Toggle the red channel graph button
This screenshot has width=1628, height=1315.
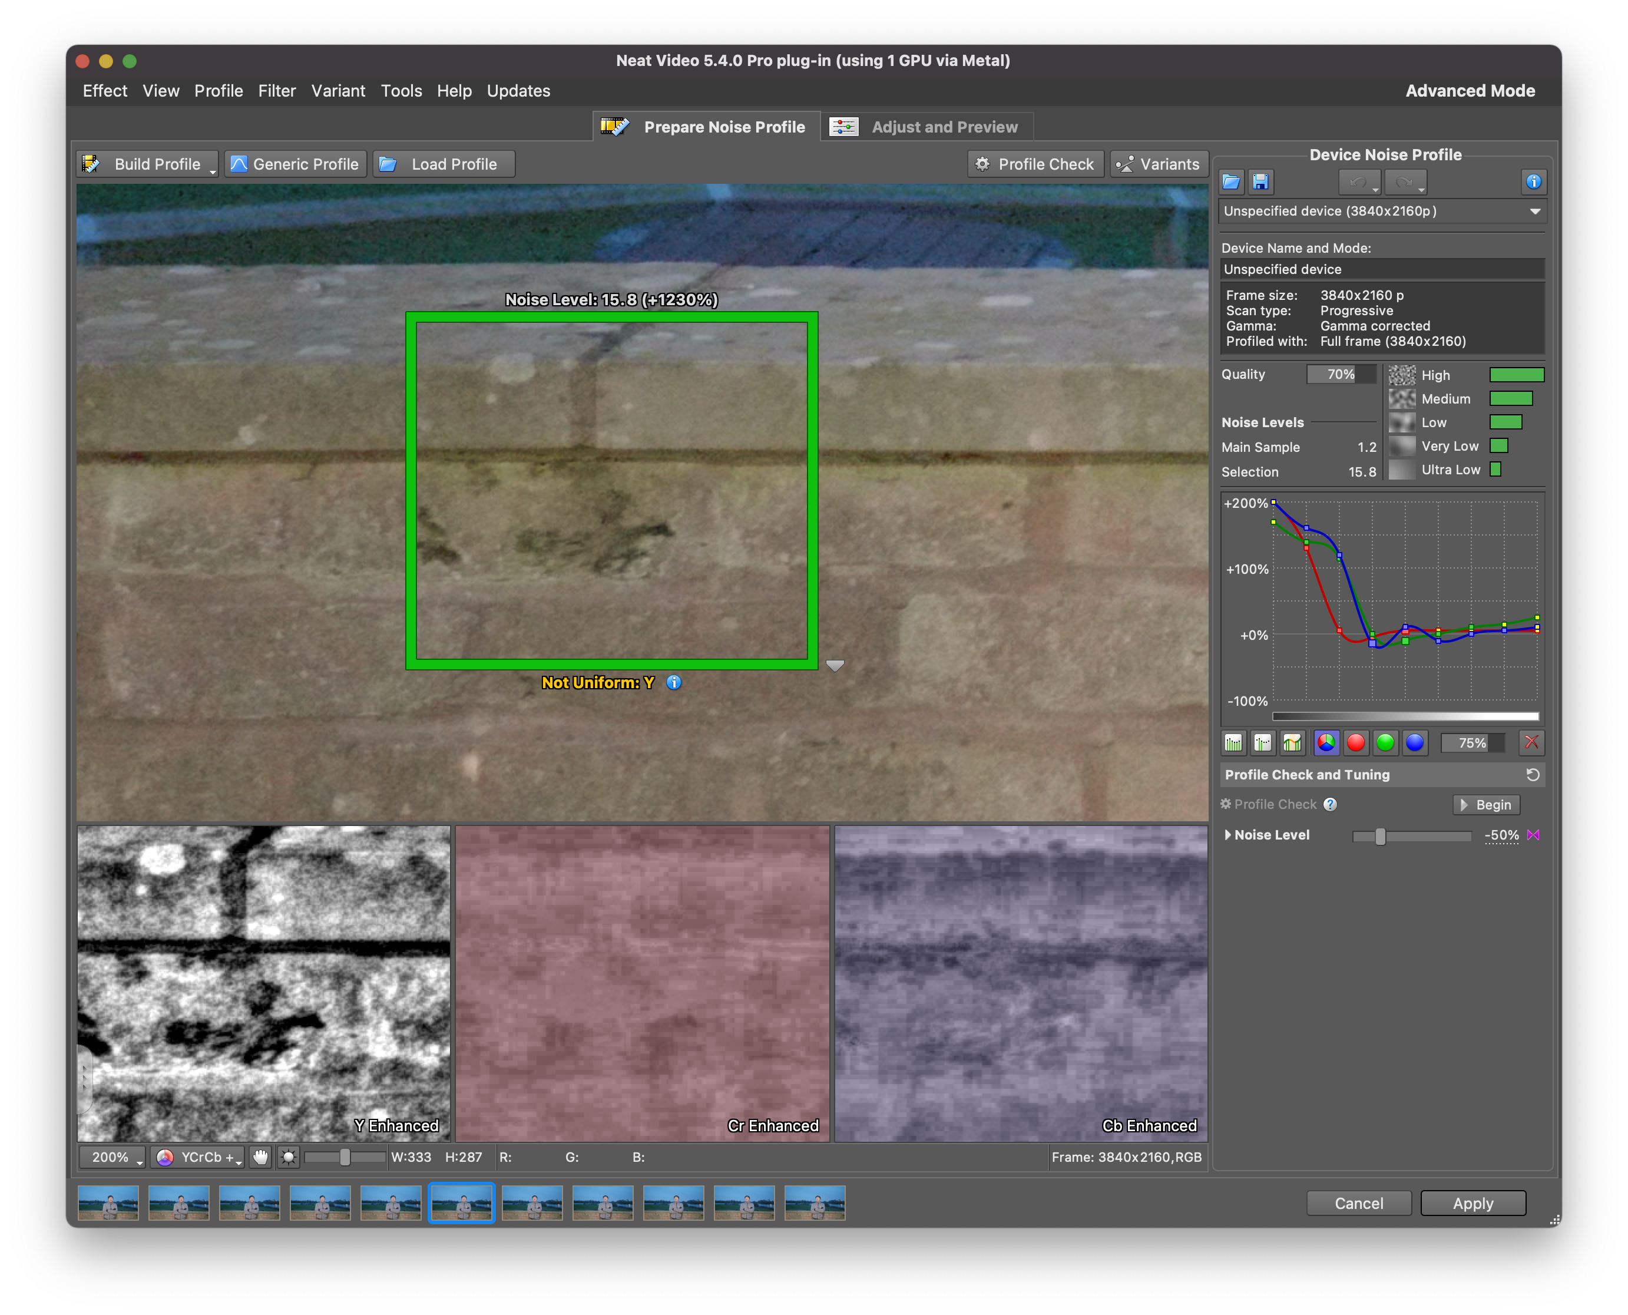coord(1355,742)
